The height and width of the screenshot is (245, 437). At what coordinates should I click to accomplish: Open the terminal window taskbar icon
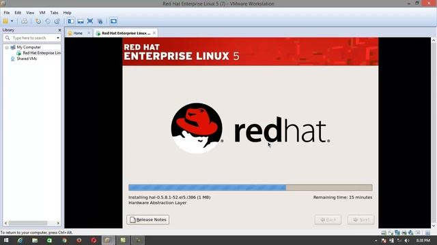point(138,240)
